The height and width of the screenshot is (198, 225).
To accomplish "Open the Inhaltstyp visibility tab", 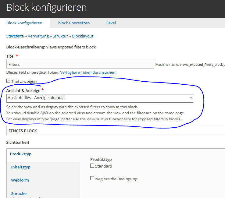I will click(21, 167).
